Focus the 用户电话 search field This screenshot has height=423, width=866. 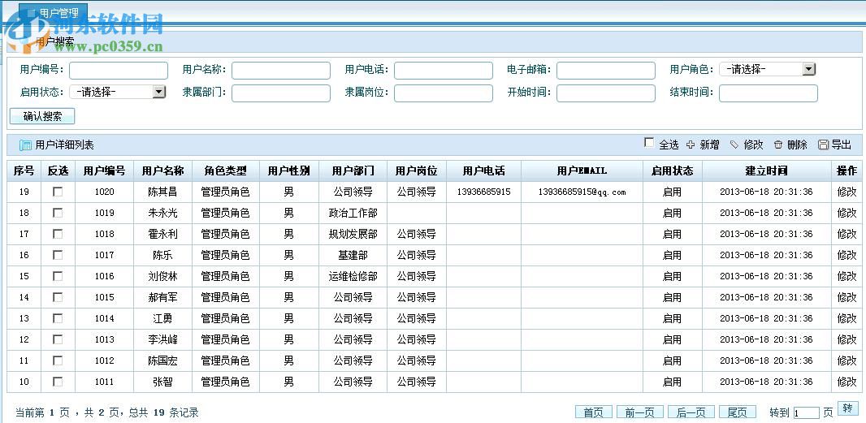point(443,70)
